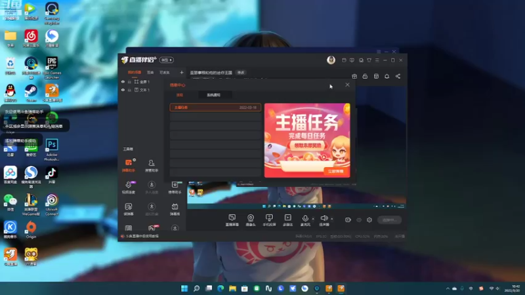Open the 弹幕秀 tool icon
The height and width of the screenshot is (295, 525).
(x=175, y=209)
